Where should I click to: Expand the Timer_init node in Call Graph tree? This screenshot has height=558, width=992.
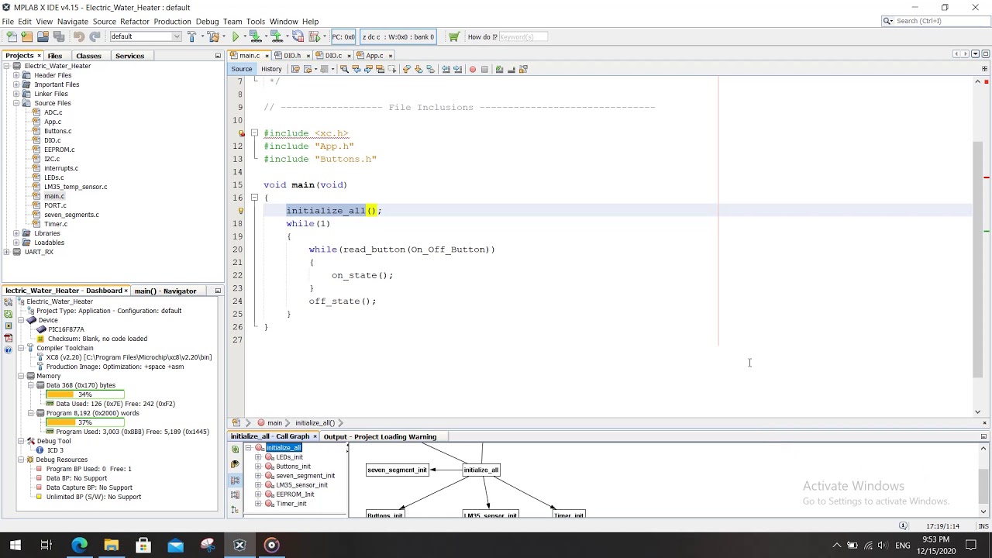(258, 504)
